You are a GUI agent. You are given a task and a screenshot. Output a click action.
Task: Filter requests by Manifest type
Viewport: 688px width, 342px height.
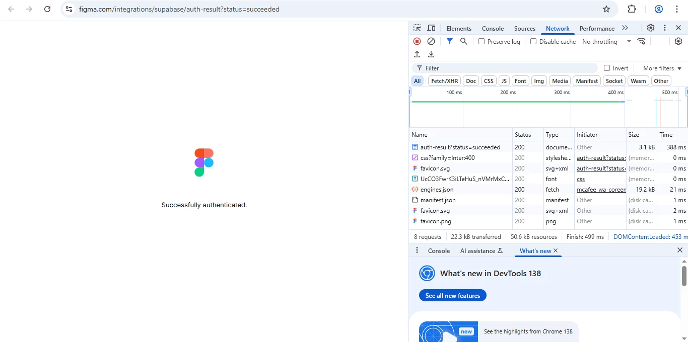[x=587, y=81]
